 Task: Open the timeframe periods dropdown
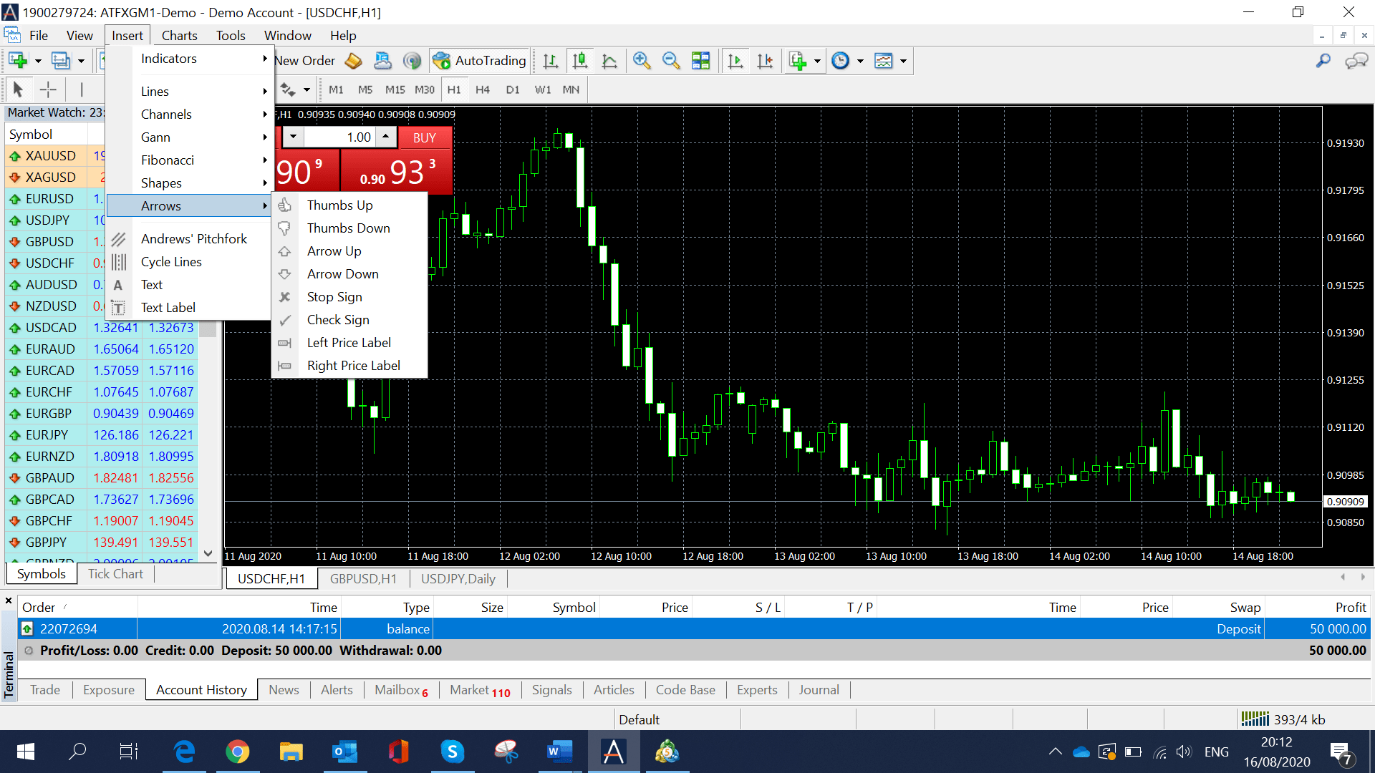[859, 61]
